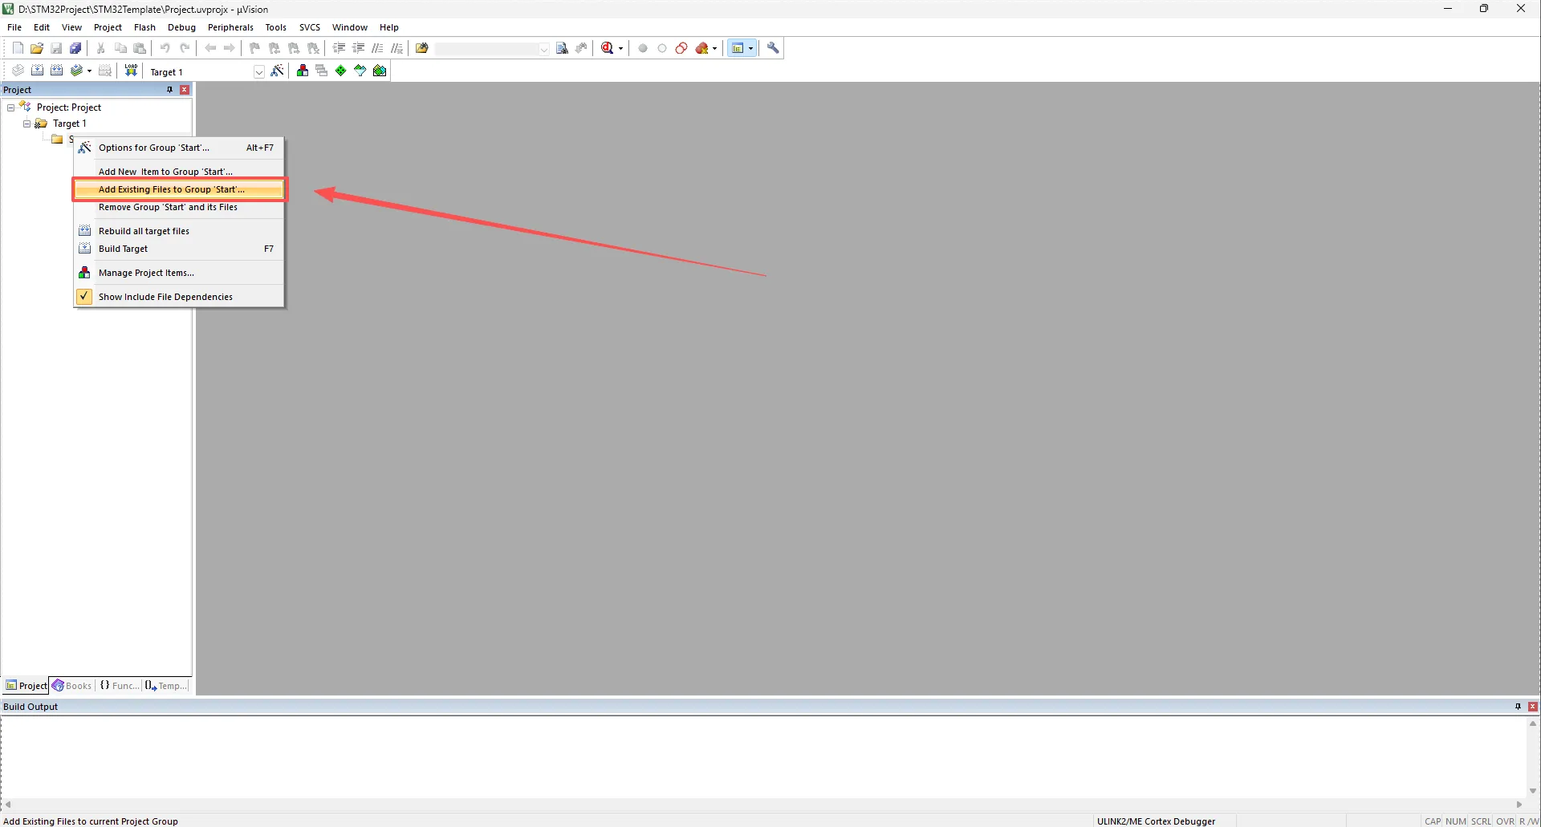The width and height of the screenshot is (1541, 827).
Task: Open the Target 1 selection dropdown
Action: tap(258, 71)
